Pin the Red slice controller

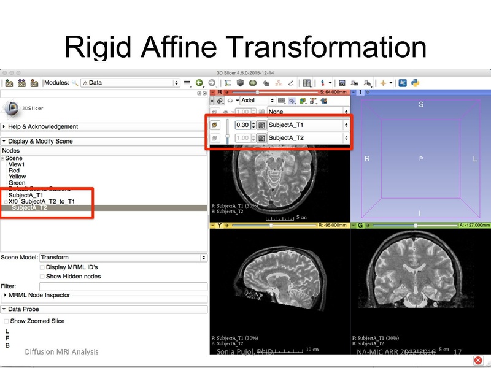coord(211,101)
